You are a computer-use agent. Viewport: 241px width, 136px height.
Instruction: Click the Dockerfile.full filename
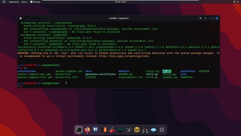point(67,77)
